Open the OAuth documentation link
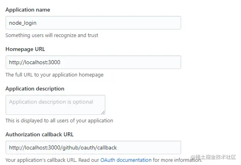This screenshot has height=165, width=241. 126,160
